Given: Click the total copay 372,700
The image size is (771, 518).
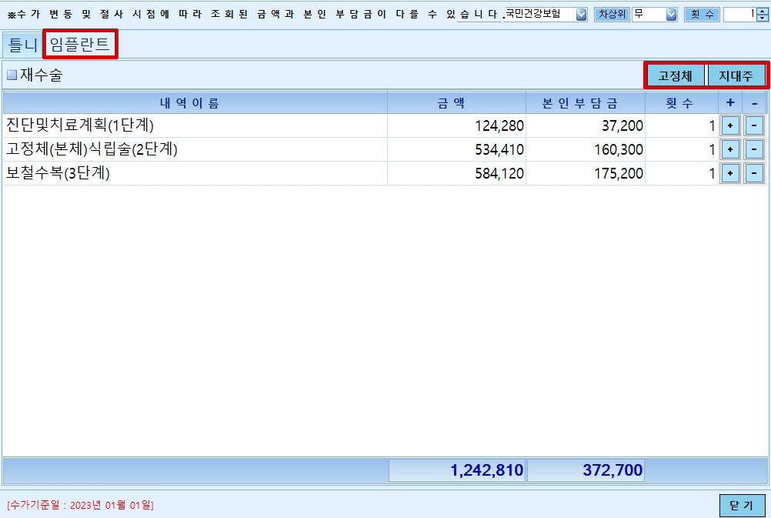Looking at the screenshot, I should coord(586,470).
